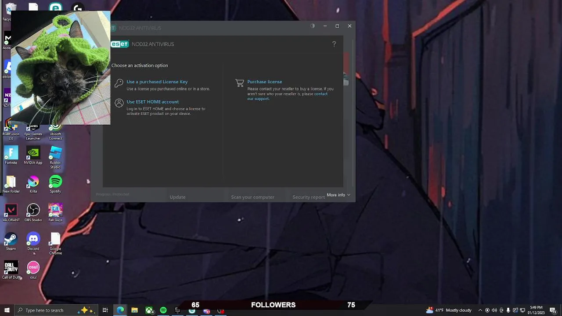Image resolution: width=562 pixels, height=316 pixels.
Task: Expand the More info dropdown
Action: point(339,195)
